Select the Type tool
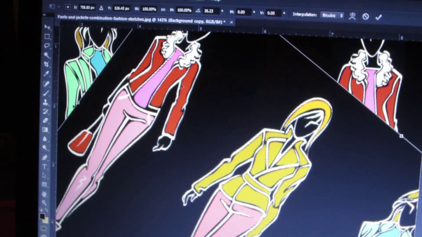The height and width of the screenshot is (237, 422). tap(45, 167)
